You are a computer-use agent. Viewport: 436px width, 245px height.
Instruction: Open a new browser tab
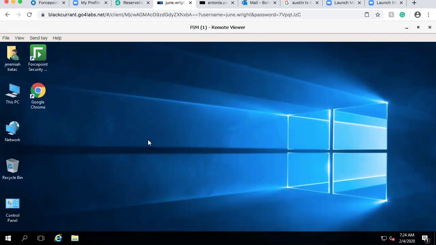click(414, 3)
